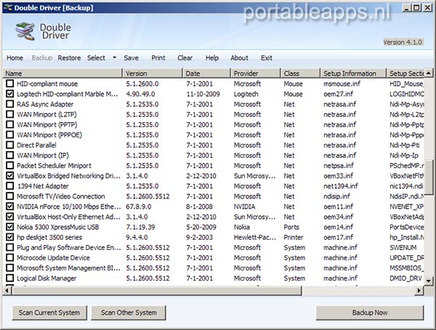
Task: Click the oem27.inf setup information cell
Action: pyautogui.click(x=338, y=94)
